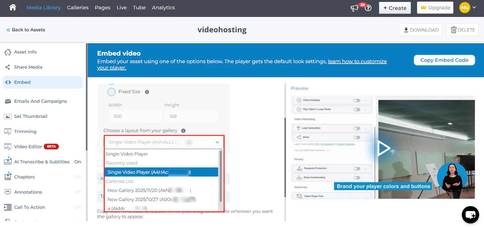Open the chat support bubble
The width and height of the screenshot is (484, 227).
pyautogui.click(x=470, y=215)
